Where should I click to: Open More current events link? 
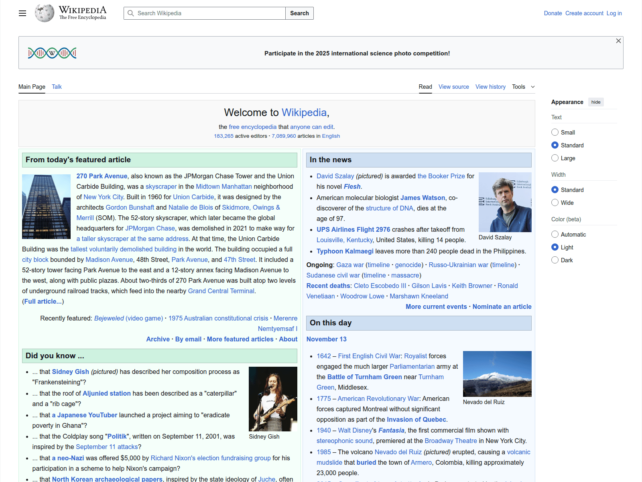(436, 306)
